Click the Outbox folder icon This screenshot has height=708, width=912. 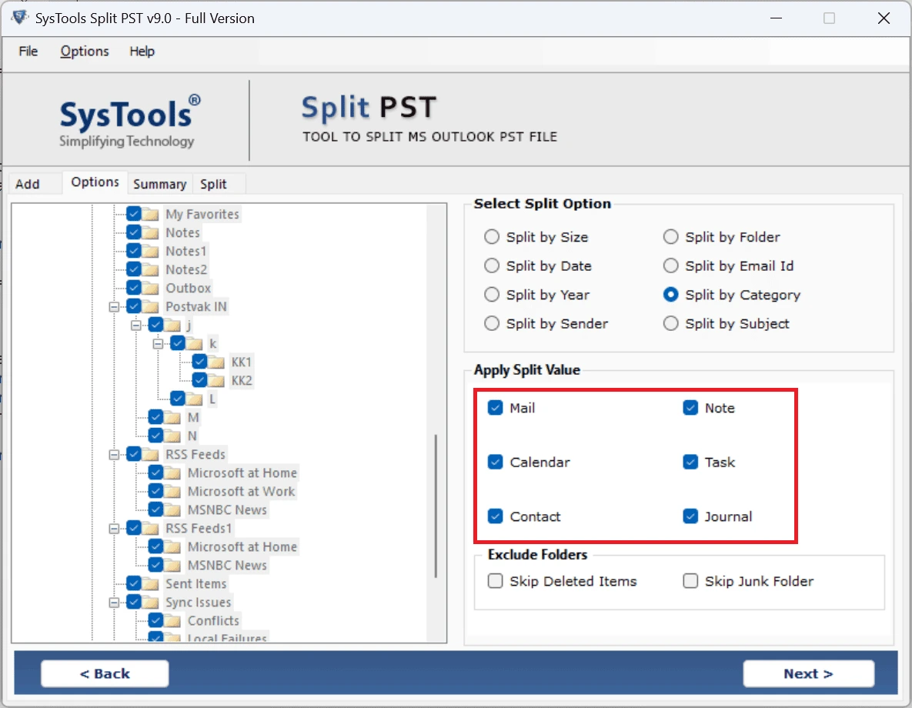[151, 288]
